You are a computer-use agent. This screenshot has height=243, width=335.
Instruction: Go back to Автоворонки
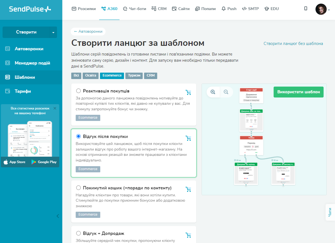(88, 32)
